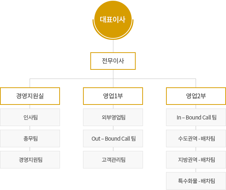
Task: Select the 전무이사 box
Action: pyautogui.click(x=113, y=61)
